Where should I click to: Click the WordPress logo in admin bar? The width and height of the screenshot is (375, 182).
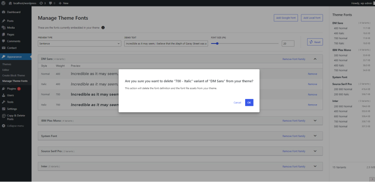coord(3,3)
